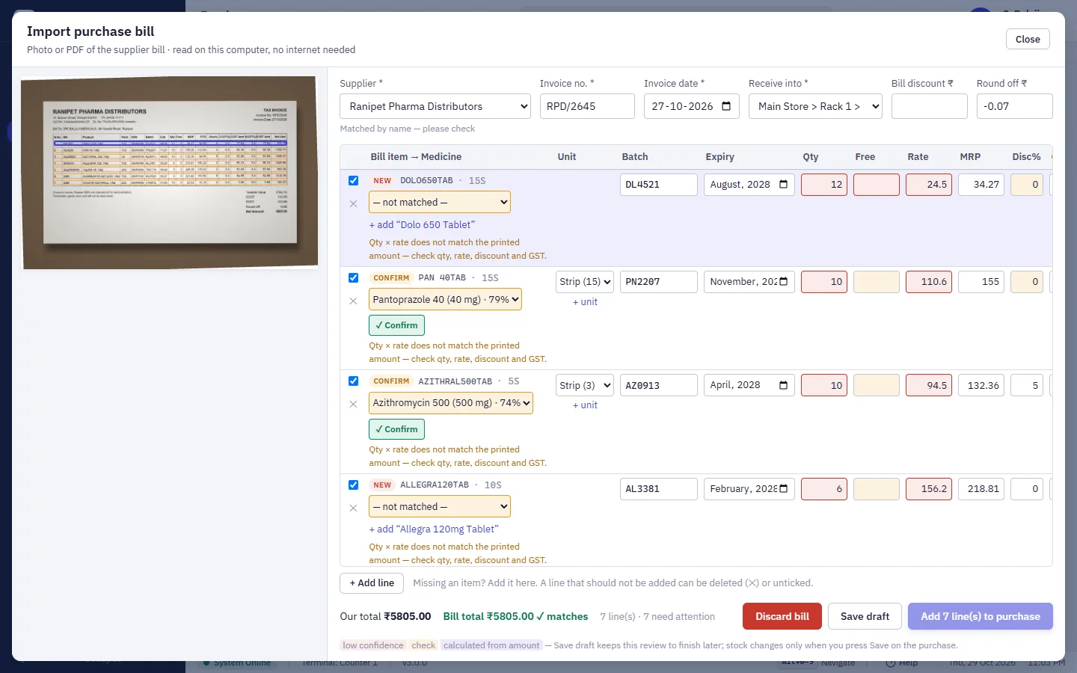Add a unit for AZITHRAL500TAB
The height and width of the screenshot is (673, 1077).
[x=585, y=405]
